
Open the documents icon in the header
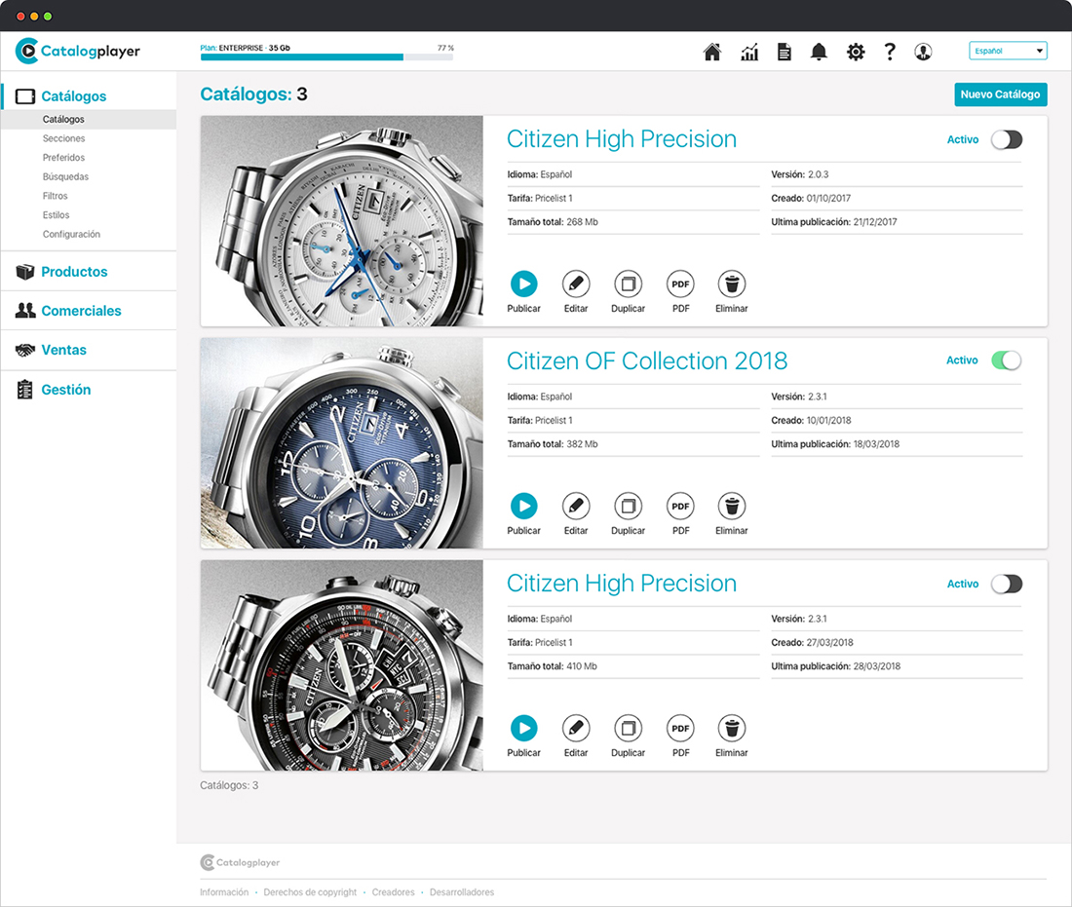[x=785, y=52]
